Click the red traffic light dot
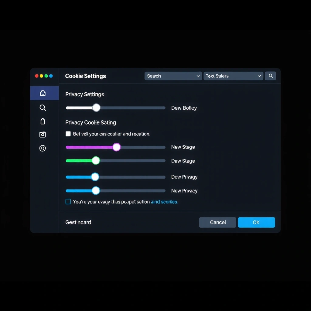Screen dimensions: 311x311 tap(36, 76)
